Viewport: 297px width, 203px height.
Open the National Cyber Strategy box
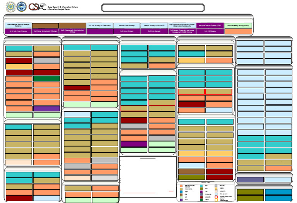point(127,26)
